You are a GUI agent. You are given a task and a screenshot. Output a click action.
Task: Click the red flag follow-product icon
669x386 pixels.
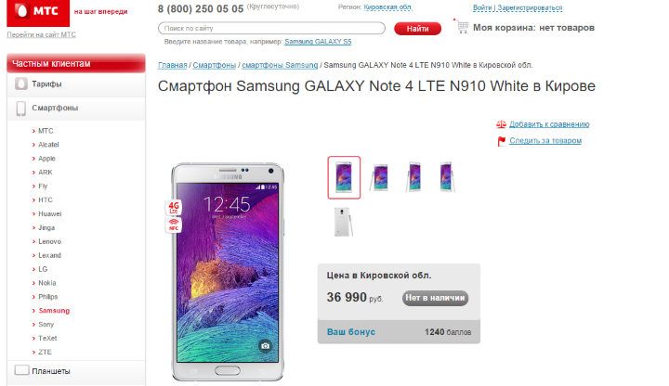[x=502, y=141]
